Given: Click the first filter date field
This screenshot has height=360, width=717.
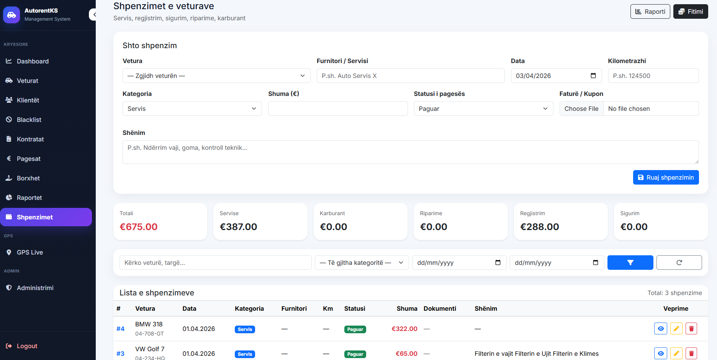Looking at the screenshot, I should pyautogui.click(x=459, y=263).
